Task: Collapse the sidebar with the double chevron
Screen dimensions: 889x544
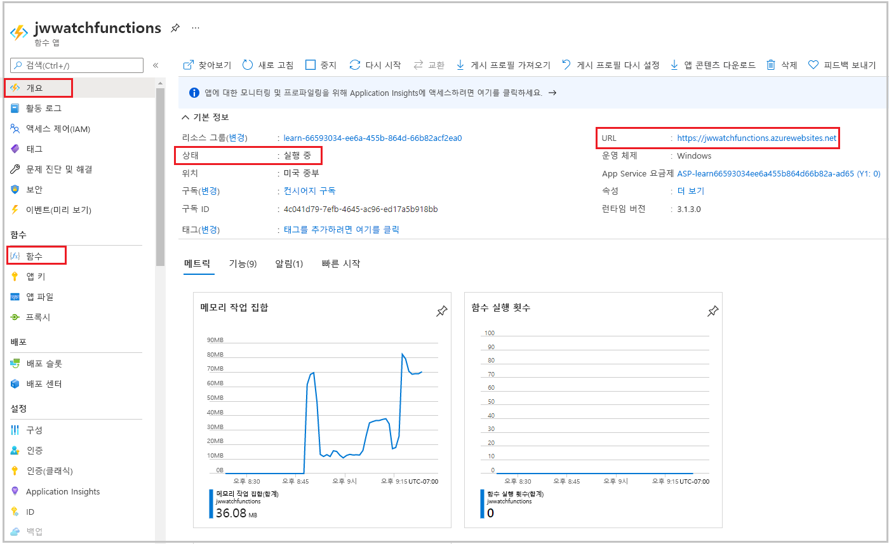Action: [x=156, y=65]
